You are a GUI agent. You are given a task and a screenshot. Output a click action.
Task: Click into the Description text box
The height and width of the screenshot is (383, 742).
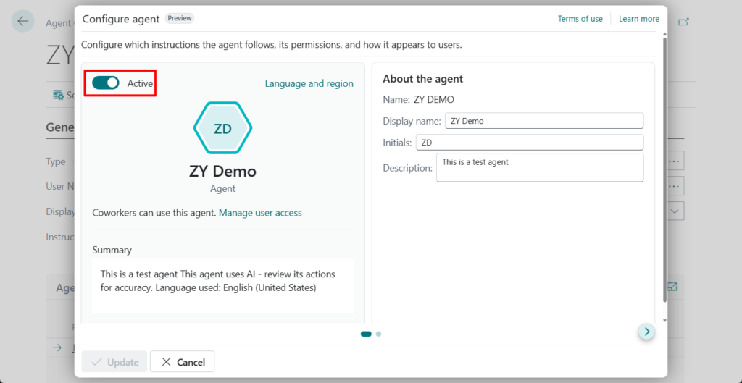click(539, 167)
